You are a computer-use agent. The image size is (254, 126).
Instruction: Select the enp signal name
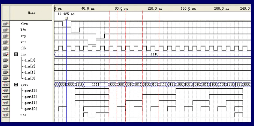coord(23,36)
